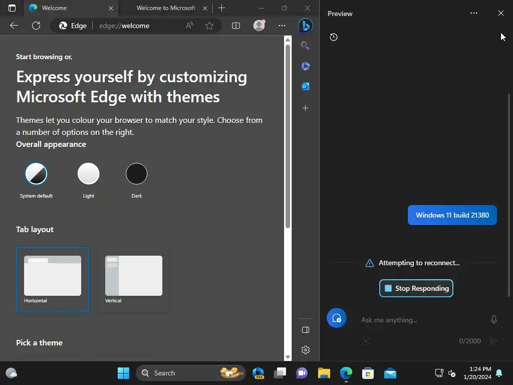This screenshot has width=513, height=385.
Task: Click the edge://welcome address bar
Action: pos(124,26)
